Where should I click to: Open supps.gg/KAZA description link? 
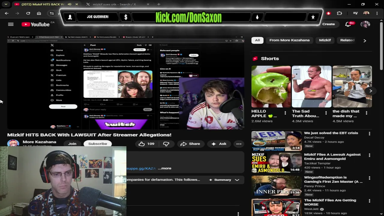pyautogui.click(x=141, y=168)
